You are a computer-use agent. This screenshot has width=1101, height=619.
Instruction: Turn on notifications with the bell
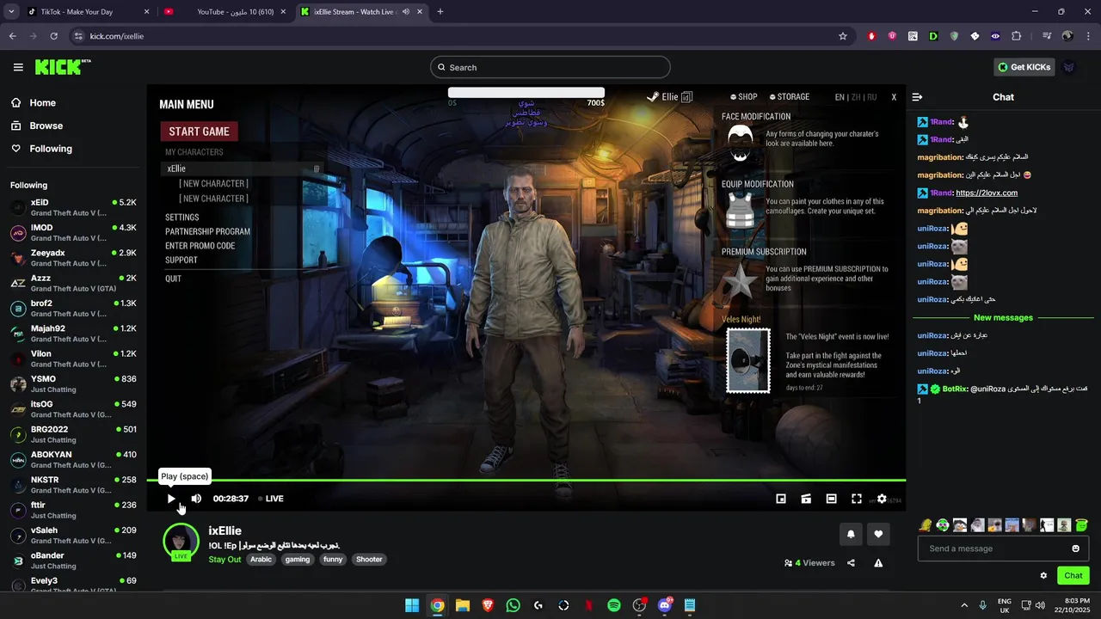click(x=851, y=534)
